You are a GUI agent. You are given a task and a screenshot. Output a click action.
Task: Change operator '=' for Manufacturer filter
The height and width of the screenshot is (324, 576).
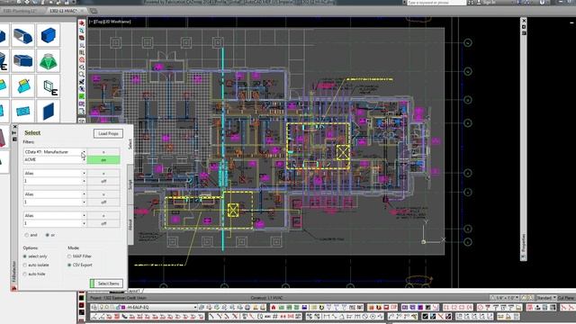pos(103,152)
